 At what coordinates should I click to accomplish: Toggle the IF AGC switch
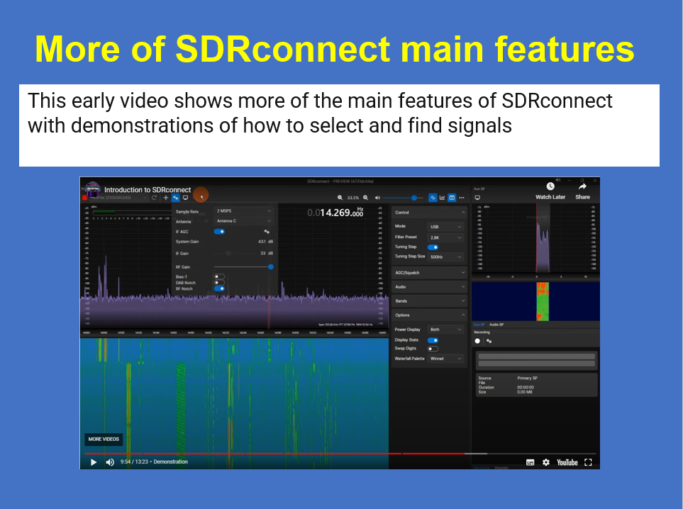point(219,232)
